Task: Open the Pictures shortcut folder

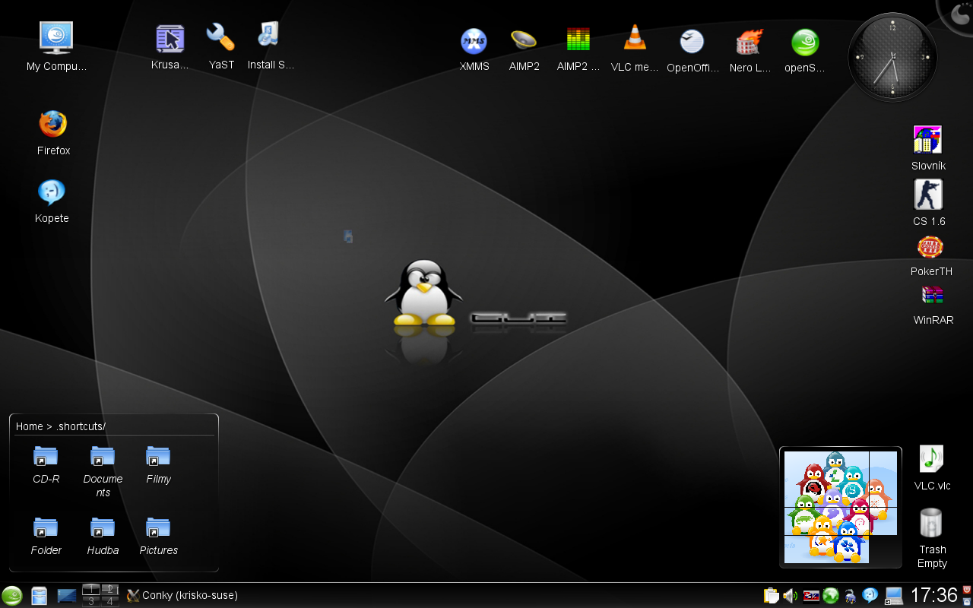Action: 158,536
